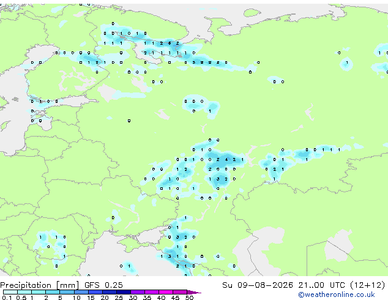Click the 'Su 09-08-2026' date text

[258, 285]
